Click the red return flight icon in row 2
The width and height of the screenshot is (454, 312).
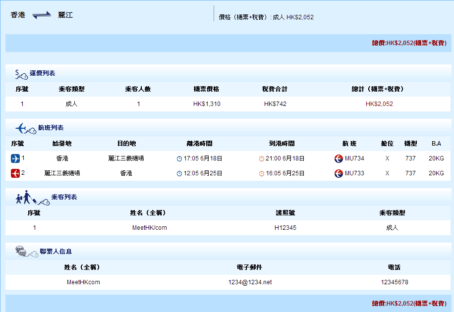click(15, 173)
